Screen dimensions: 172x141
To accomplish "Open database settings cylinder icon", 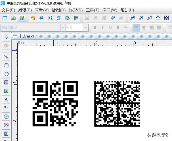I will (x=59, y=18).
